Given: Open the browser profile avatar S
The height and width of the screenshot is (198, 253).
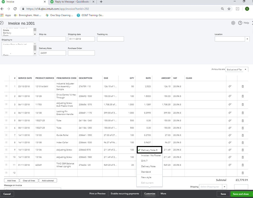Looking at the screenshot, I should click(x=247, y=9).
